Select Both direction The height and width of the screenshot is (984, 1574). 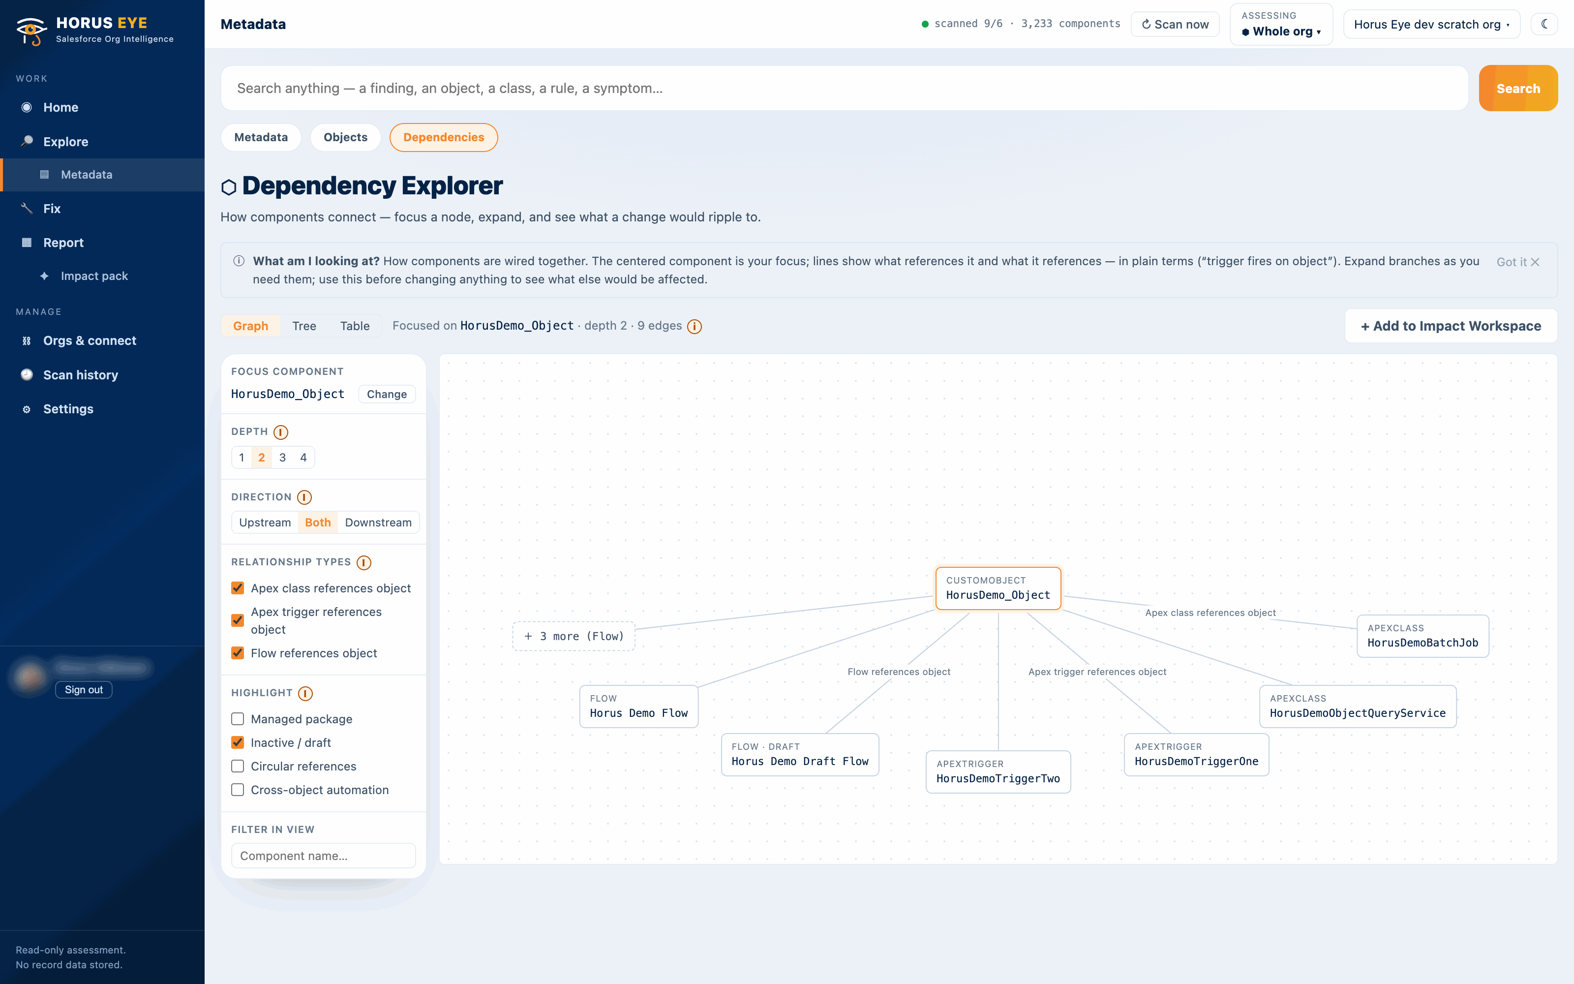[318, 522]
